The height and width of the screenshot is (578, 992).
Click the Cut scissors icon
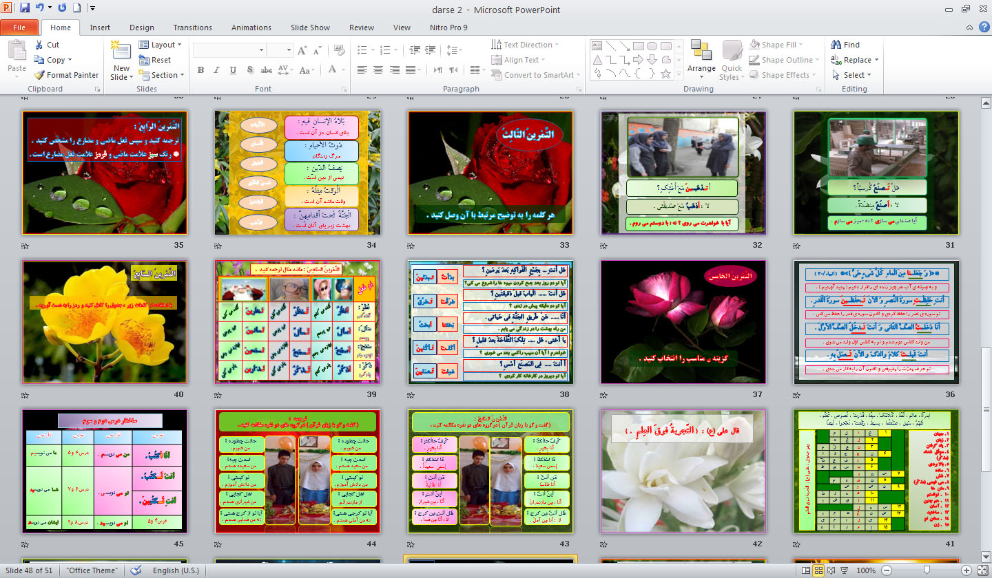tap(40, 45)
